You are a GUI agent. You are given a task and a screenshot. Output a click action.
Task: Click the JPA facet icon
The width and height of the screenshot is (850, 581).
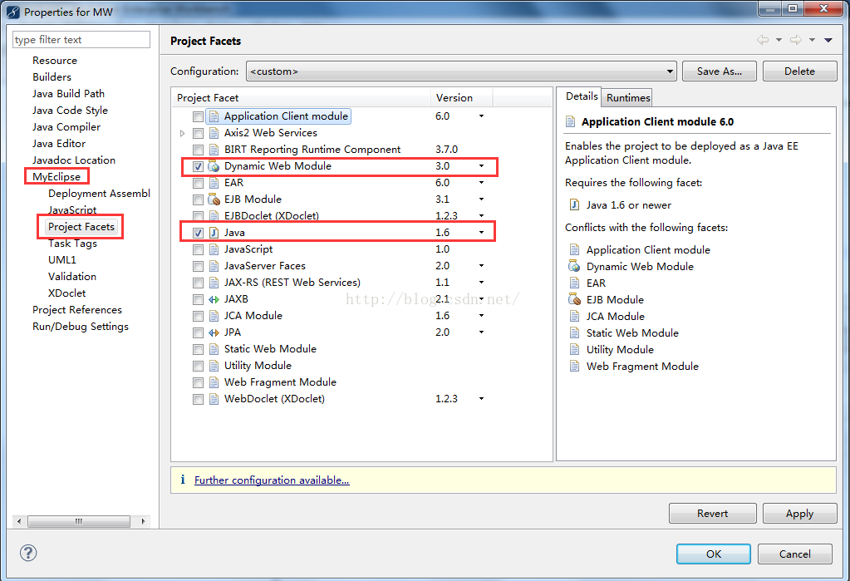[x=214, y=332]
